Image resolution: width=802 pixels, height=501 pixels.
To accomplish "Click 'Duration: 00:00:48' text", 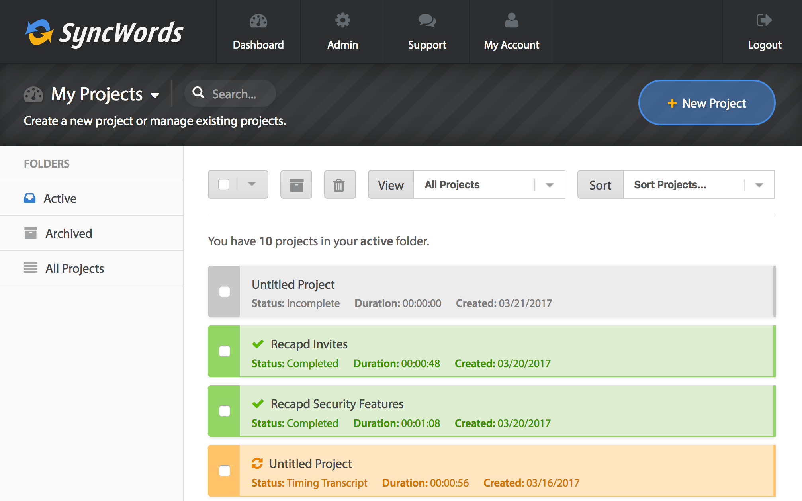I will (x=397, y=364).
